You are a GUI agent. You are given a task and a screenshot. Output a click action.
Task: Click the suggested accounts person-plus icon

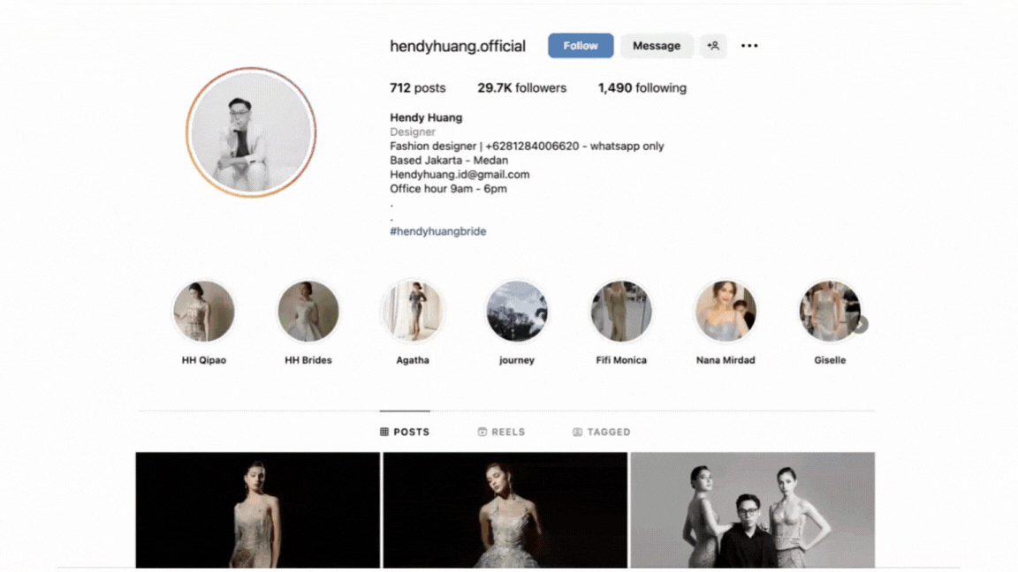[x=713, y=46]
